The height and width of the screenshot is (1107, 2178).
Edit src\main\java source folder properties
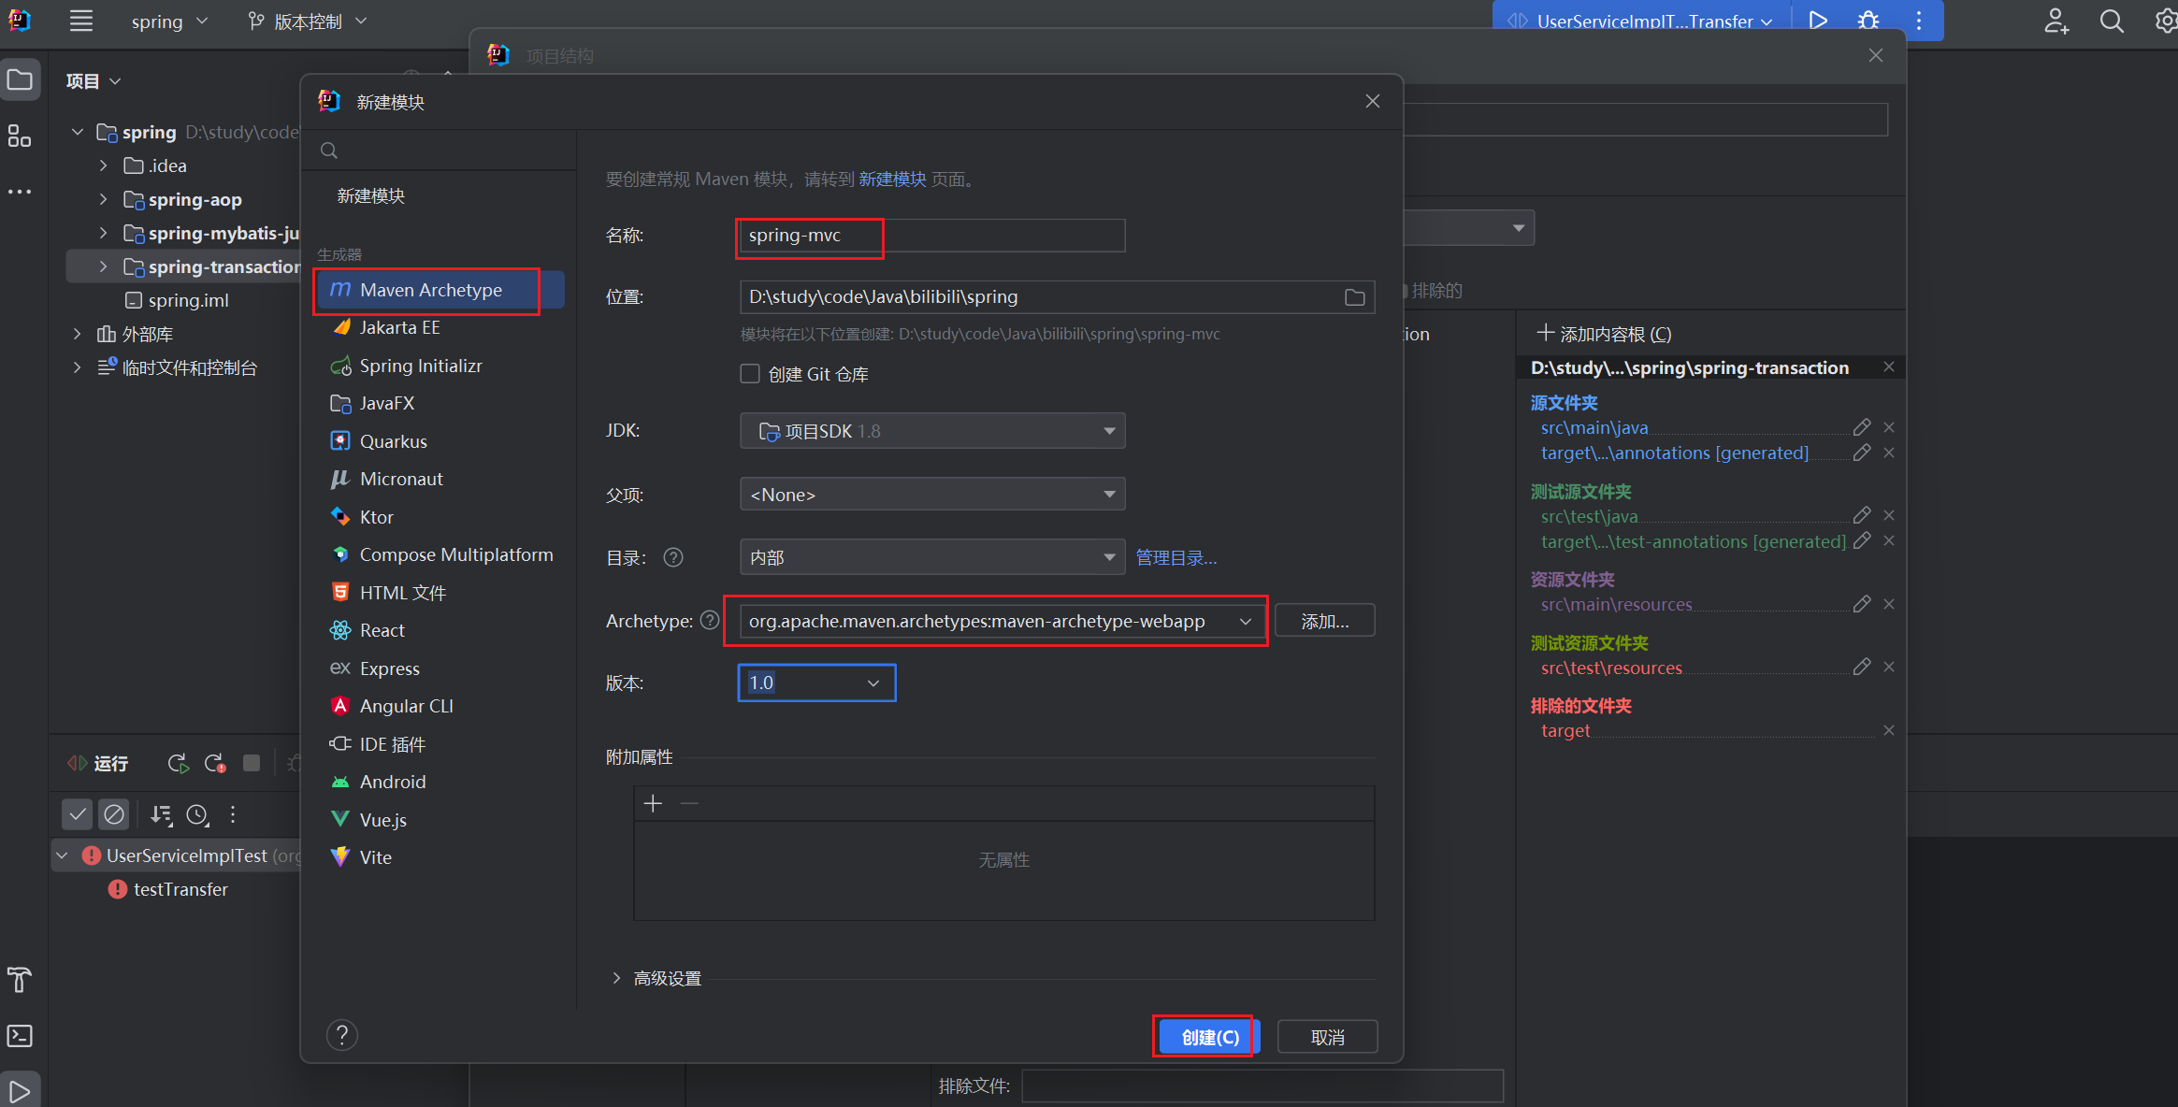[x=1862, y=427]
